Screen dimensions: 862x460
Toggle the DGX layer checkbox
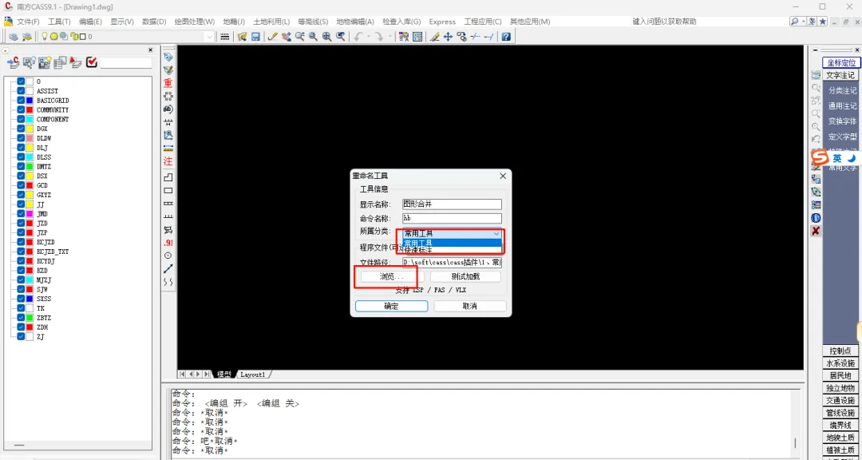[21, 129]
